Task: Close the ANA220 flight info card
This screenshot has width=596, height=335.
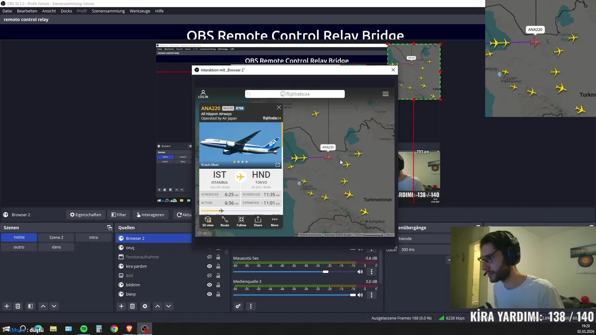Action: pyautogui.click(x=279, y=107)
